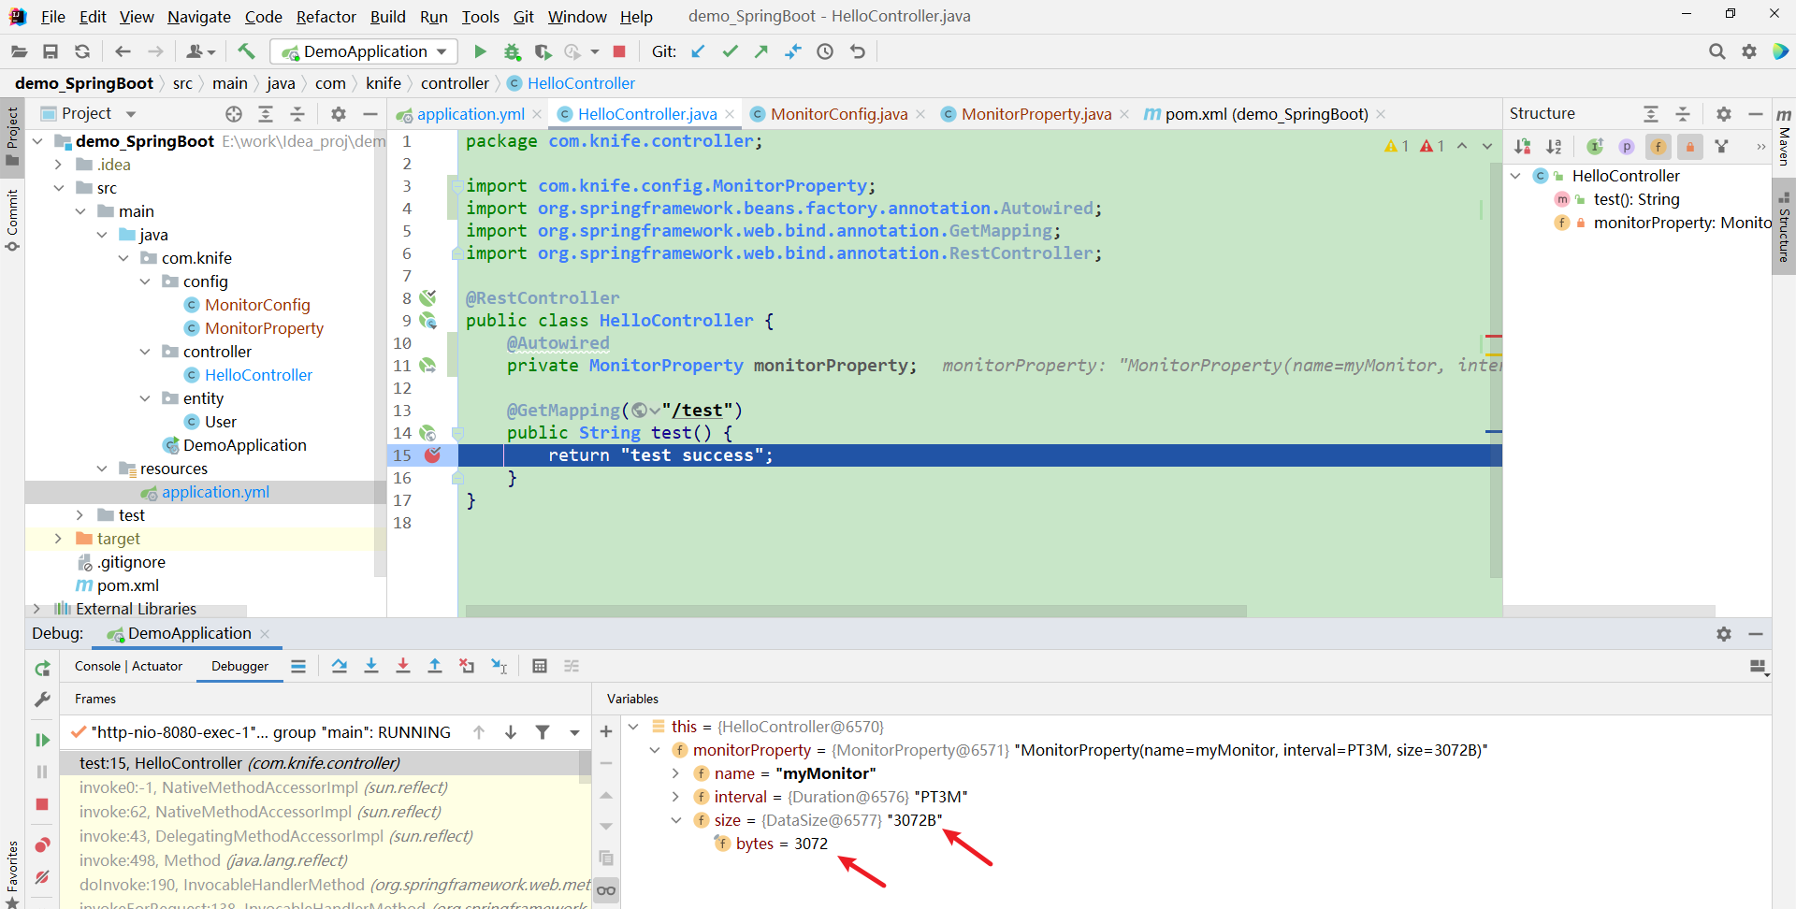Click the editor horizontal scrollbar
The width and height of the screenshot is (1796, 909).
[x=856, y=611]
